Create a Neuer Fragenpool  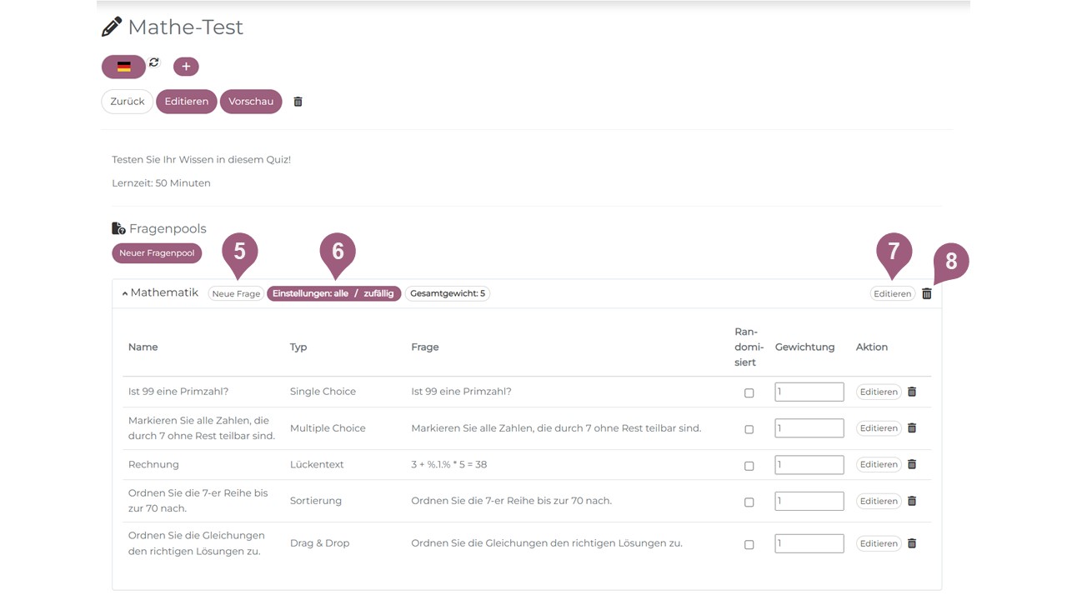(x=157, y=252)
